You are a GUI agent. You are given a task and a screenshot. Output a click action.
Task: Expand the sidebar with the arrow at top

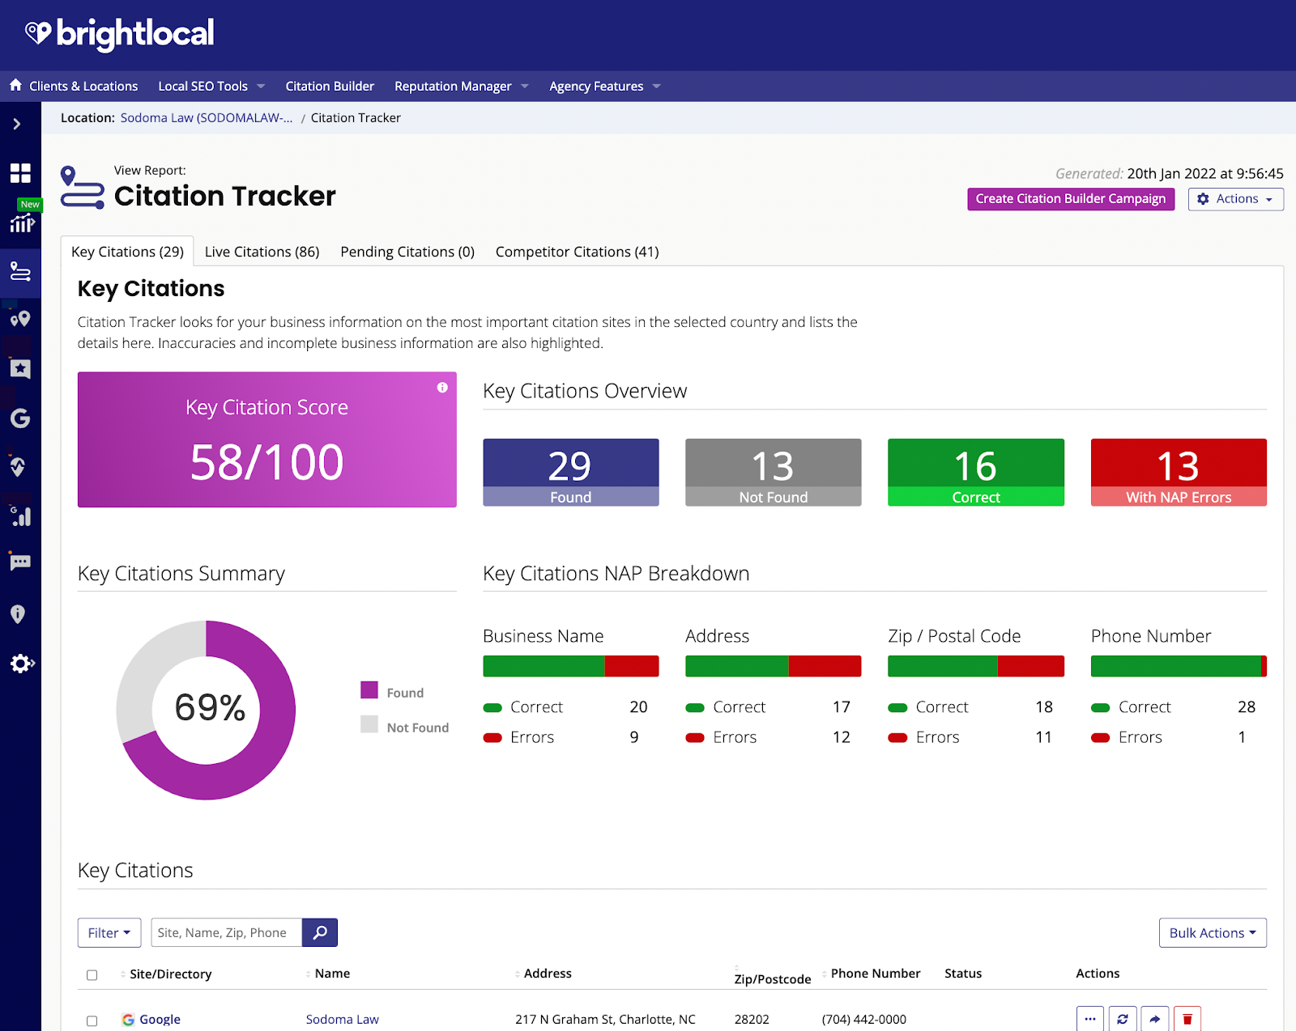point(16,123)
